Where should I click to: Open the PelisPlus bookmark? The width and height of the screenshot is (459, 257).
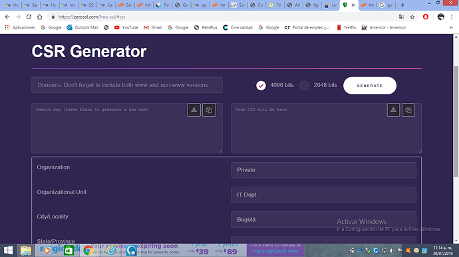[206, 27]
